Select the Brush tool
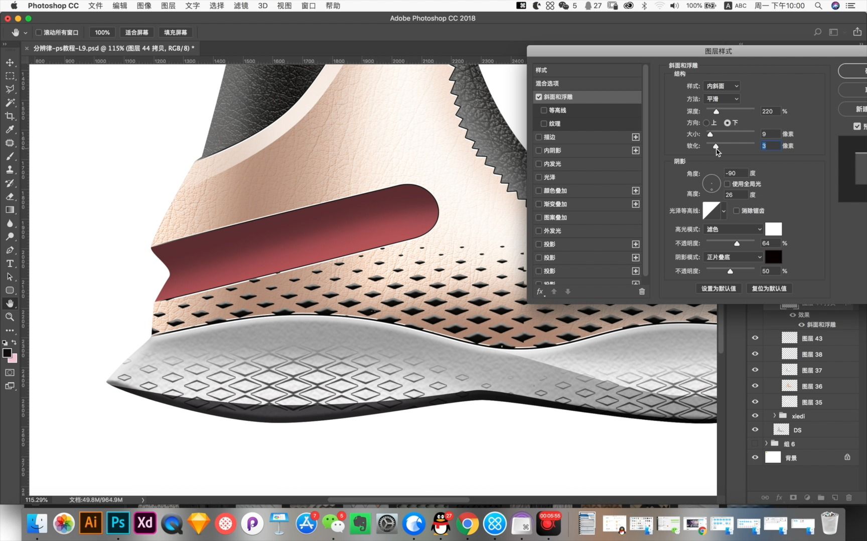Image resolution: width=867 pixels, height=541 pixels. pos(10,156)
